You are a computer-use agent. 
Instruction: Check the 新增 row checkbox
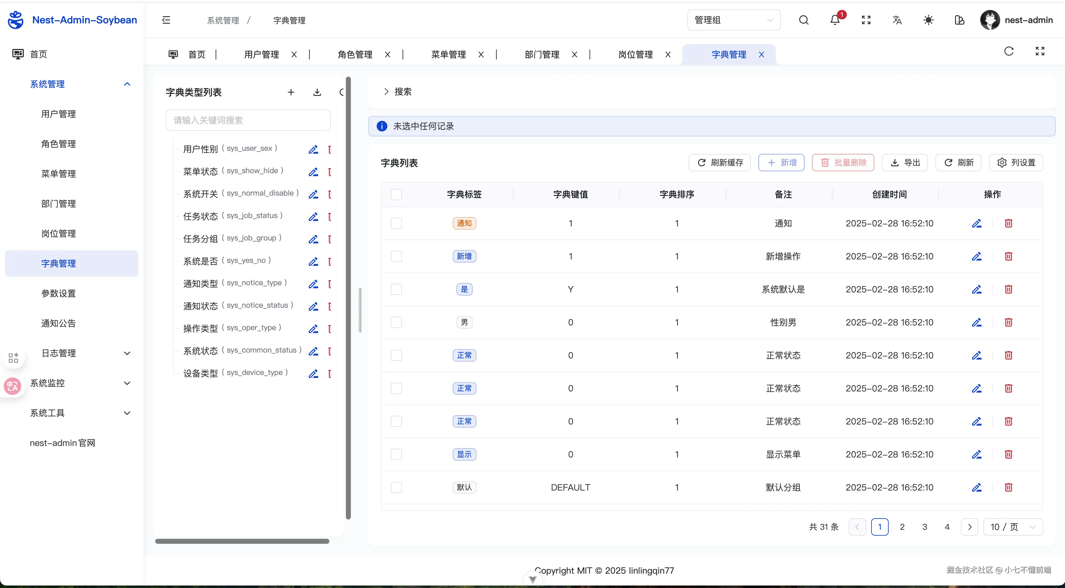[x=396, y=257]
